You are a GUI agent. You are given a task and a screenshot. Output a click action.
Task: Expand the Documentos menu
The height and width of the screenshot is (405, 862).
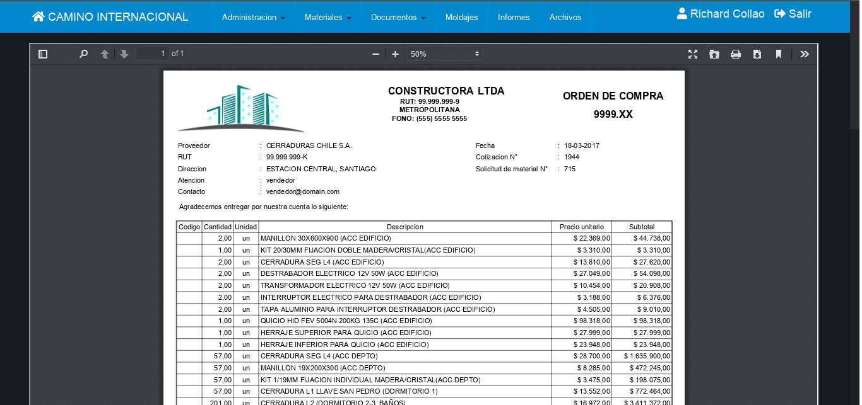(x=398, y=18)
